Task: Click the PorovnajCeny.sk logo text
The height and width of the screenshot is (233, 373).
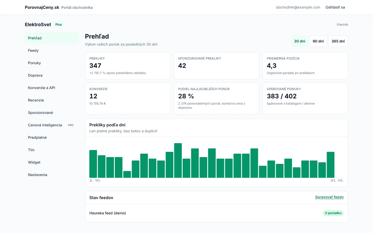Action: (42, 7)
